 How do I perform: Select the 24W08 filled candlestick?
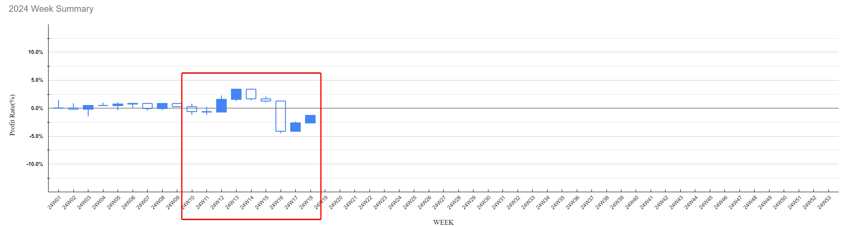tap(162, 106)
